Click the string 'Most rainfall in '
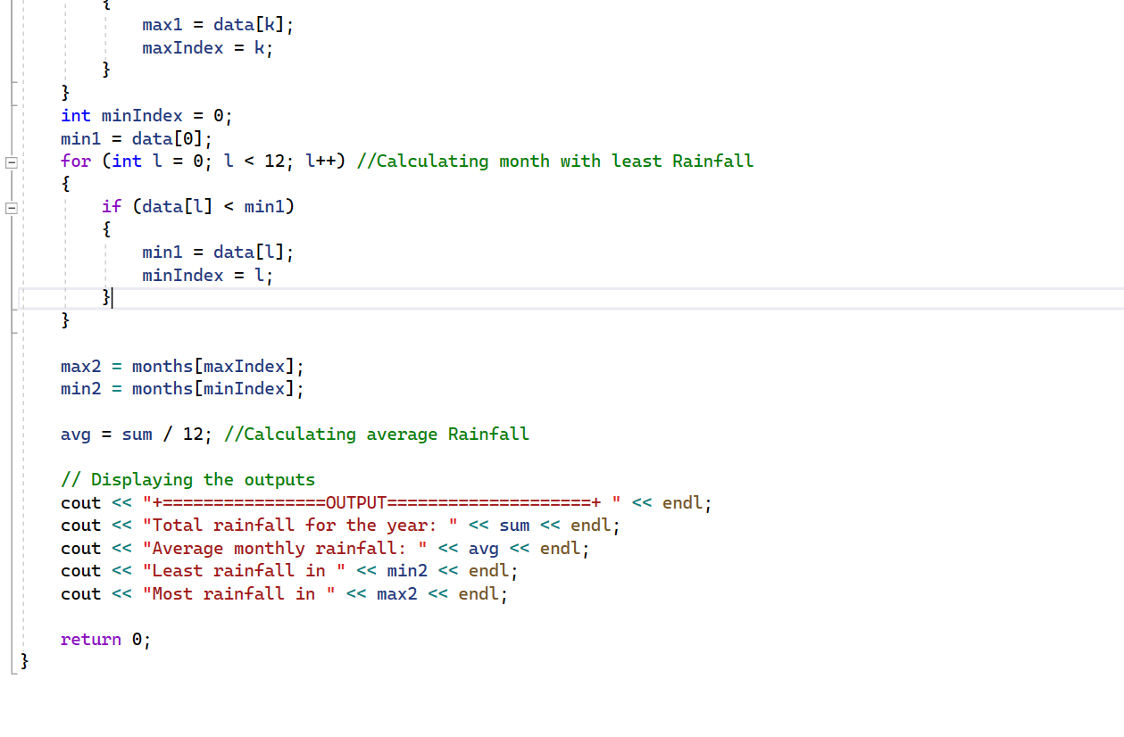The height and width of the screenshot is (737, 1124). coord(238,594)
